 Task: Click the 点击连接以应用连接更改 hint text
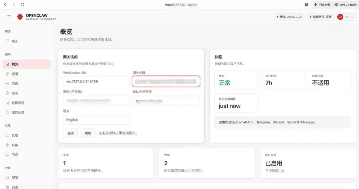tap(118, 133)
